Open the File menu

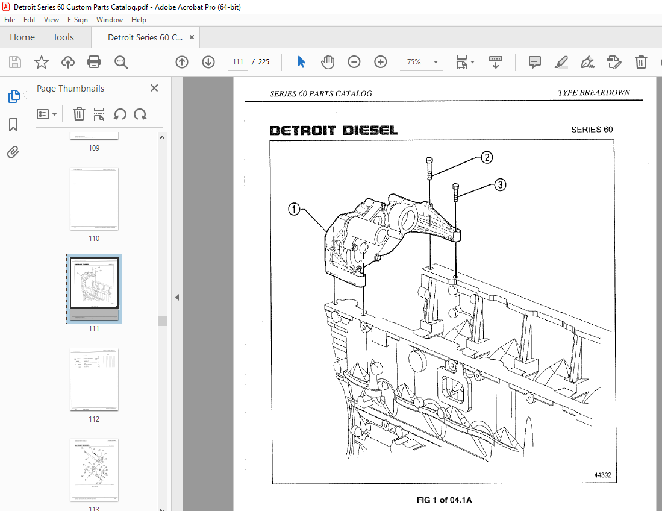[9, 19]
